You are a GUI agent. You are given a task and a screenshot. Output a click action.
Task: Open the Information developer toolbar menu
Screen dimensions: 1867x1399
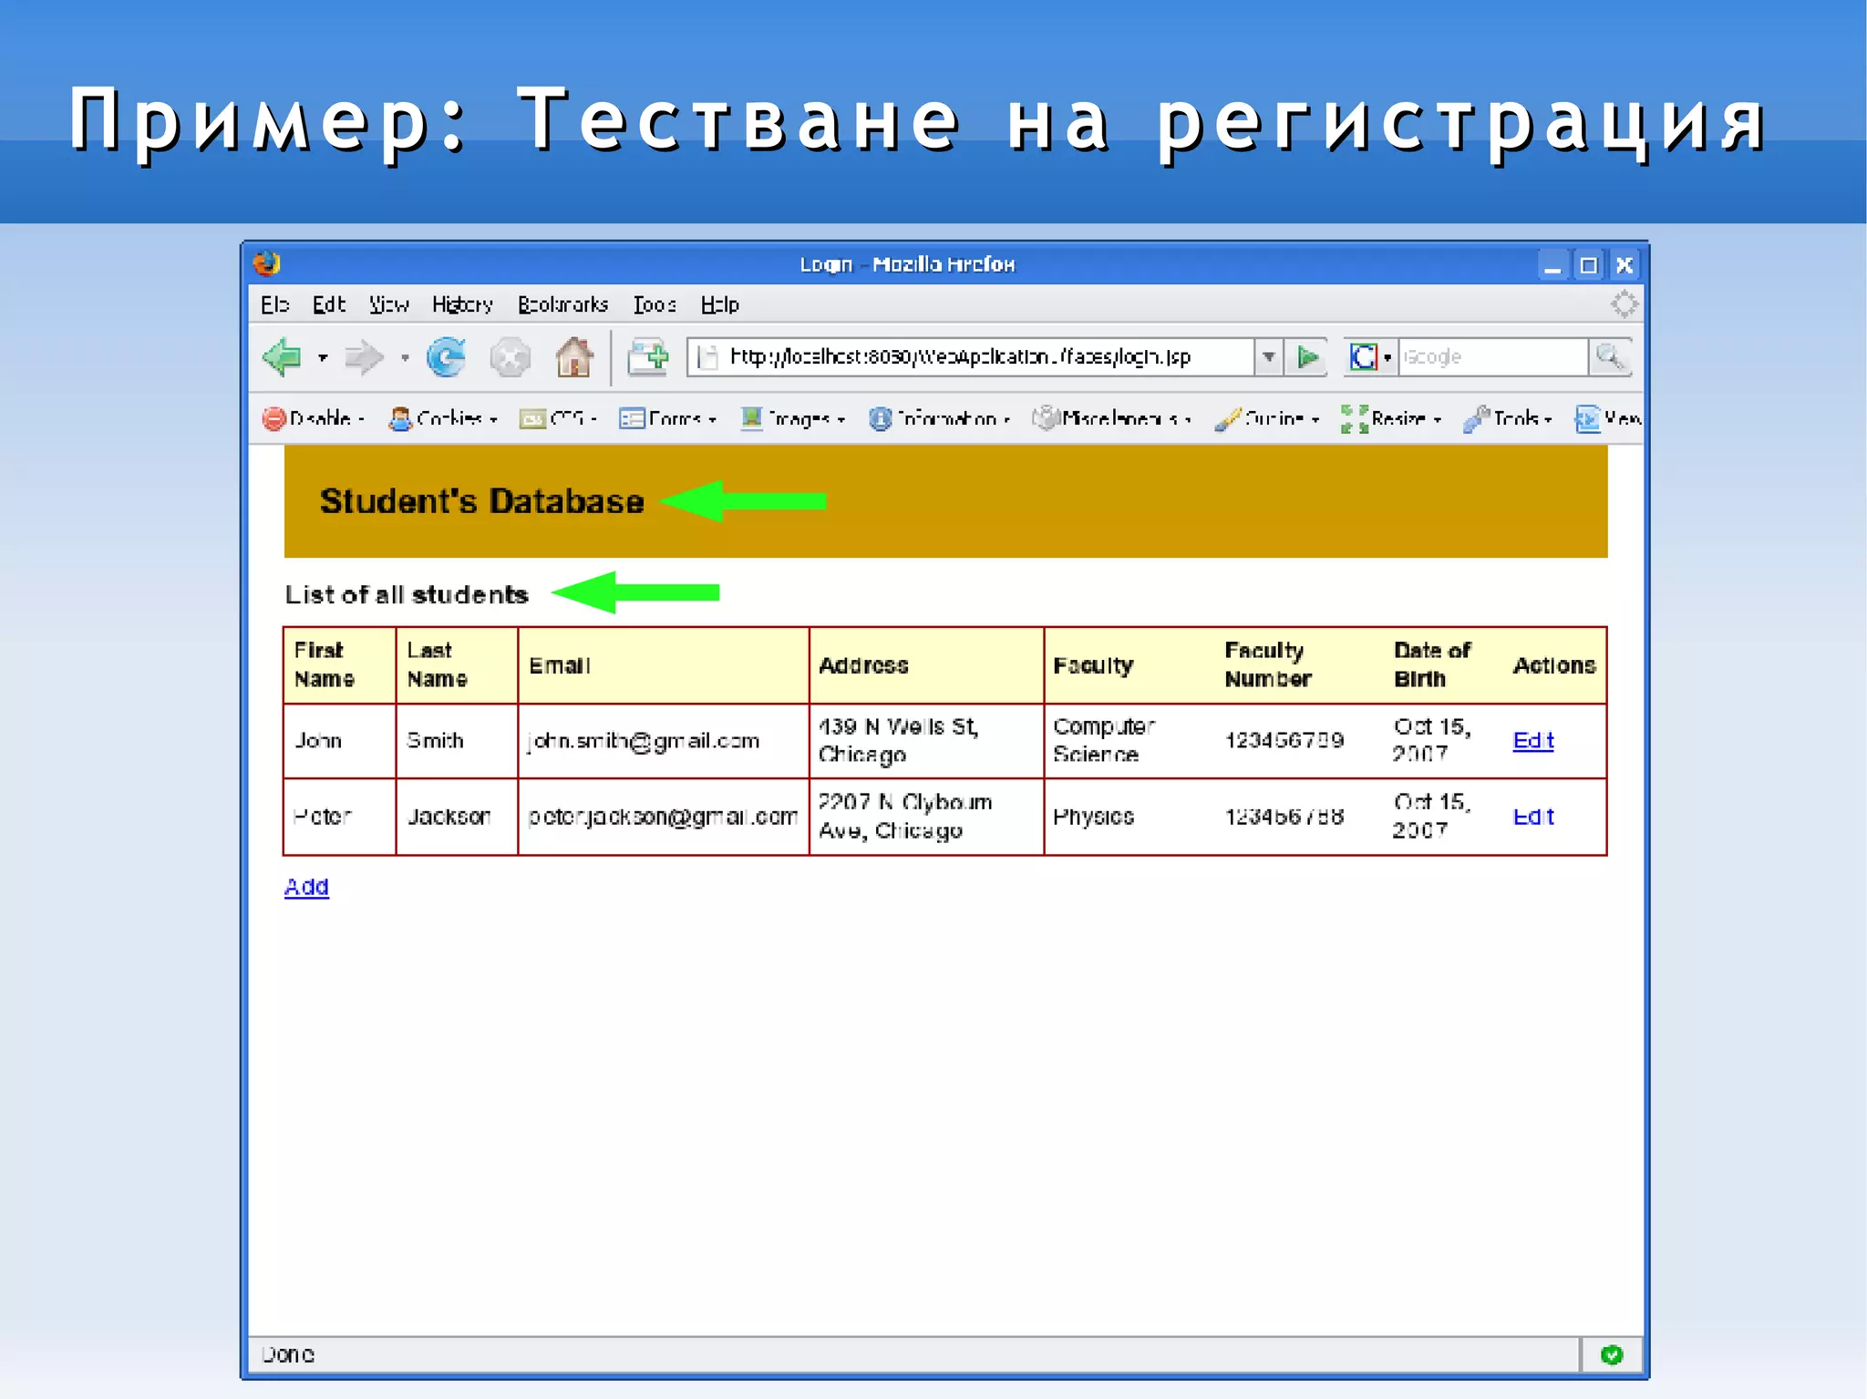coord(939,418)
